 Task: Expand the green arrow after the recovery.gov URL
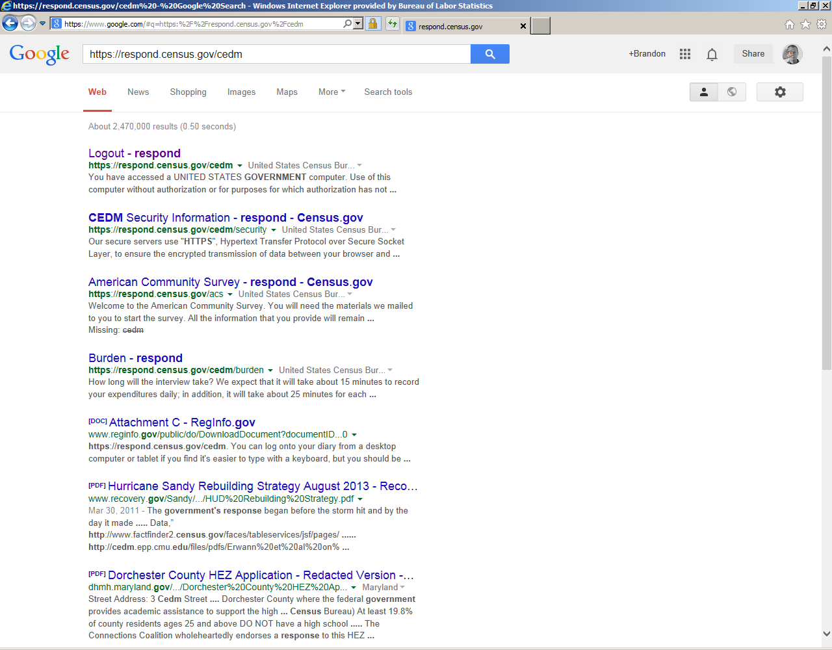(x=360, y=499)
